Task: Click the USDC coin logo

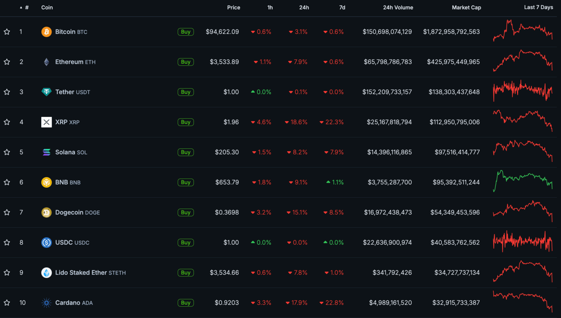Action: click(46, 243)
